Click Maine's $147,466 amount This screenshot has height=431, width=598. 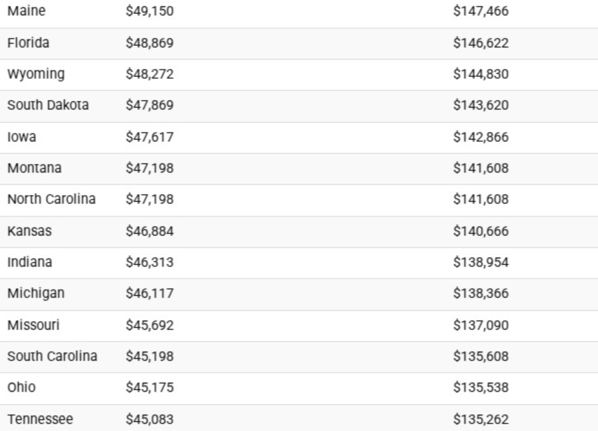click(481, 11)
